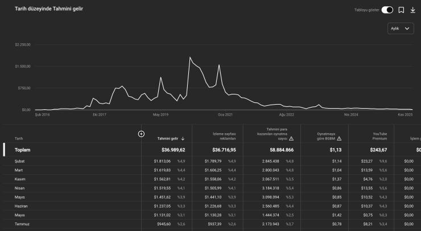Click the bookmark icon to save report

click(401, 10)
